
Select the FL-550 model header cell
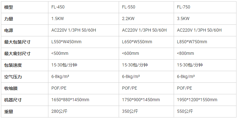click(x=146, y=7)
